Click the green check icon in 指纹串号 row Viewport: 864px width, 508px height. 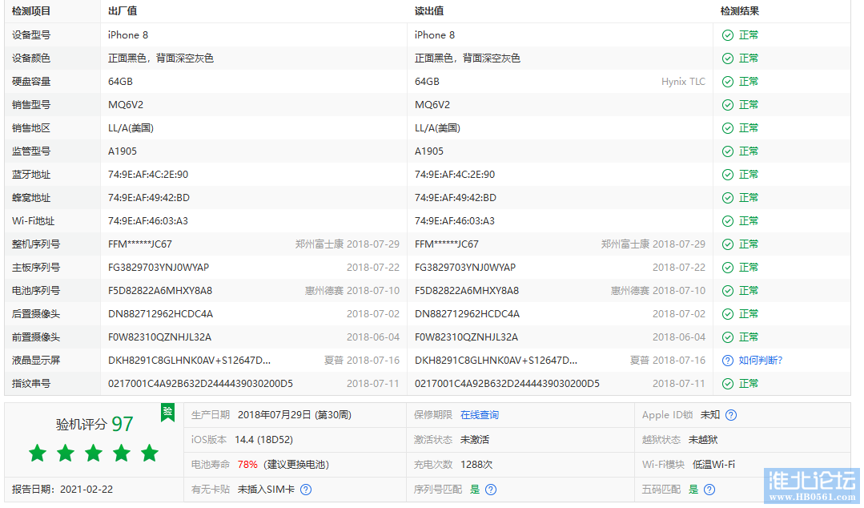point(727,384)
